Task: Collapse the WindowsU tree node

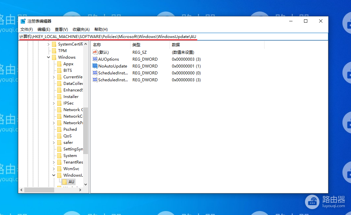Action: point(54,175)
